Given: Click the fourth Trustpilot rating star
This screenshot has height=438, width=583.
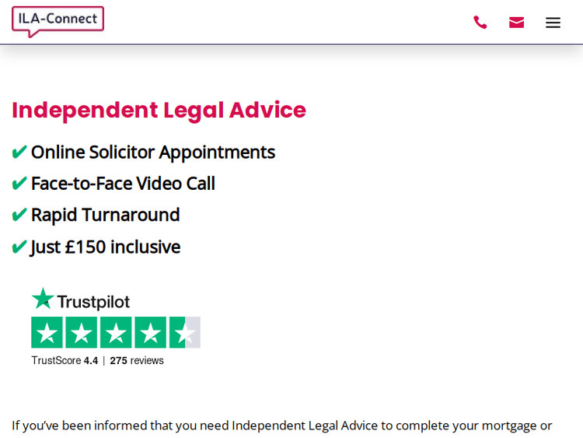Looking at the screenshot, I should 150,332.
